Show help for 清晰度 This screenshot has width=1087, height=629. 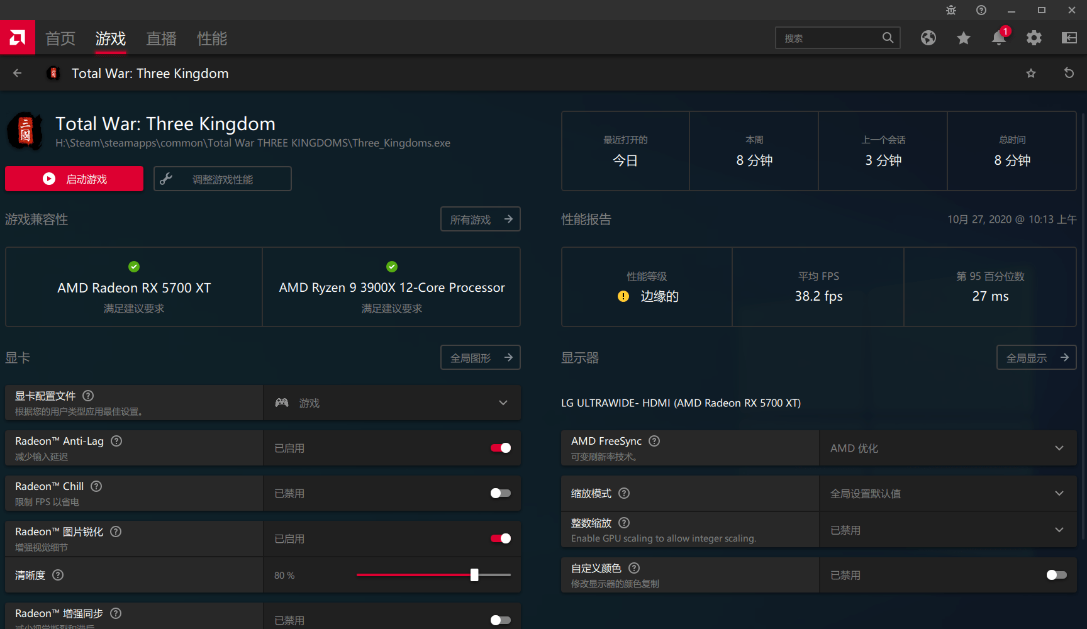(x=58, y=575)
